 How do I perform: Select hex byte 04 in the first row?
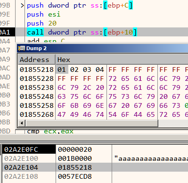100,70
